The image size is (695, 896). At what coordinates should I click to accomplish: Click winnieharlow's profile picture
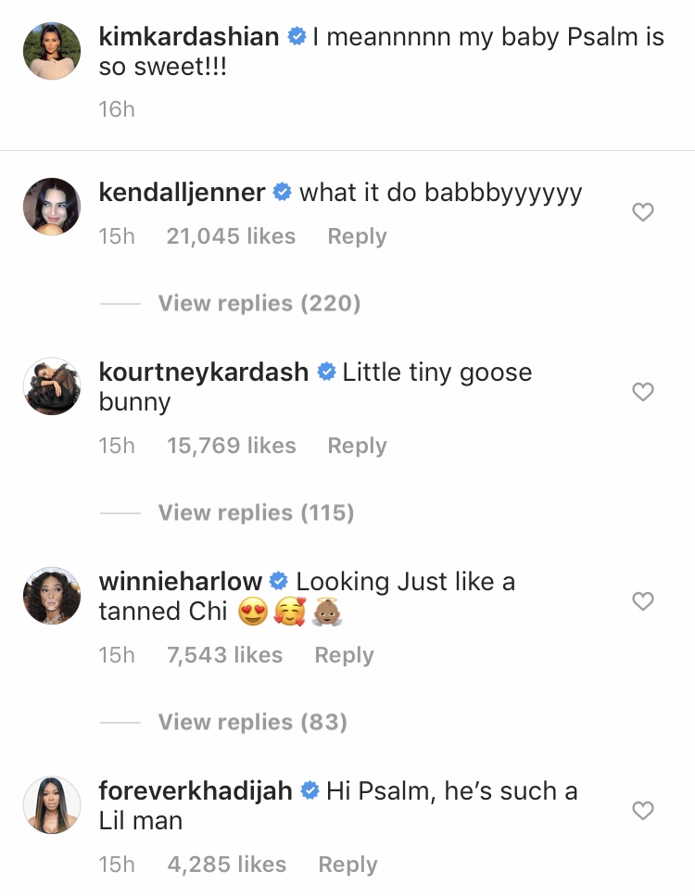tap(51, 596)
